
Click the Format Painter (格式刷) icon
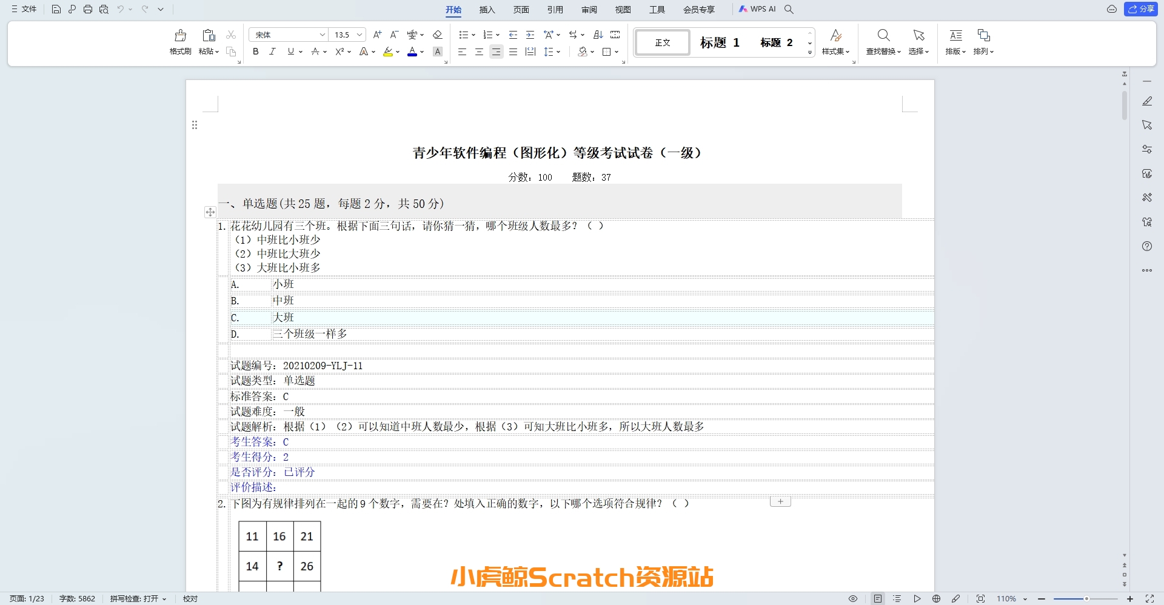[x=181, y=36]
